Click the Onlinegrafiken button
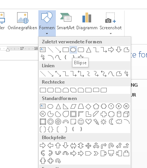This screenshot has height=168, width=147. [22, 21]
